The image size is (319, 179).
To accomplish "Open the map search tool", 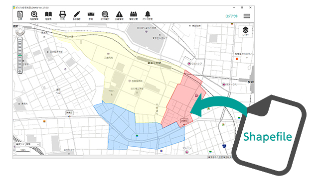I will [34, 15].
